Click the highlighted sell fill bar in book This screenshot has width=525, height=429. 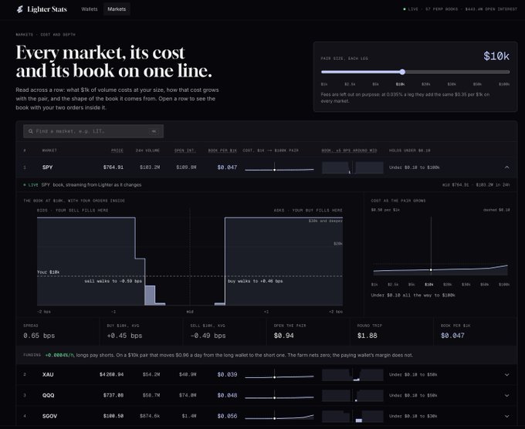(x=150, y=296)
